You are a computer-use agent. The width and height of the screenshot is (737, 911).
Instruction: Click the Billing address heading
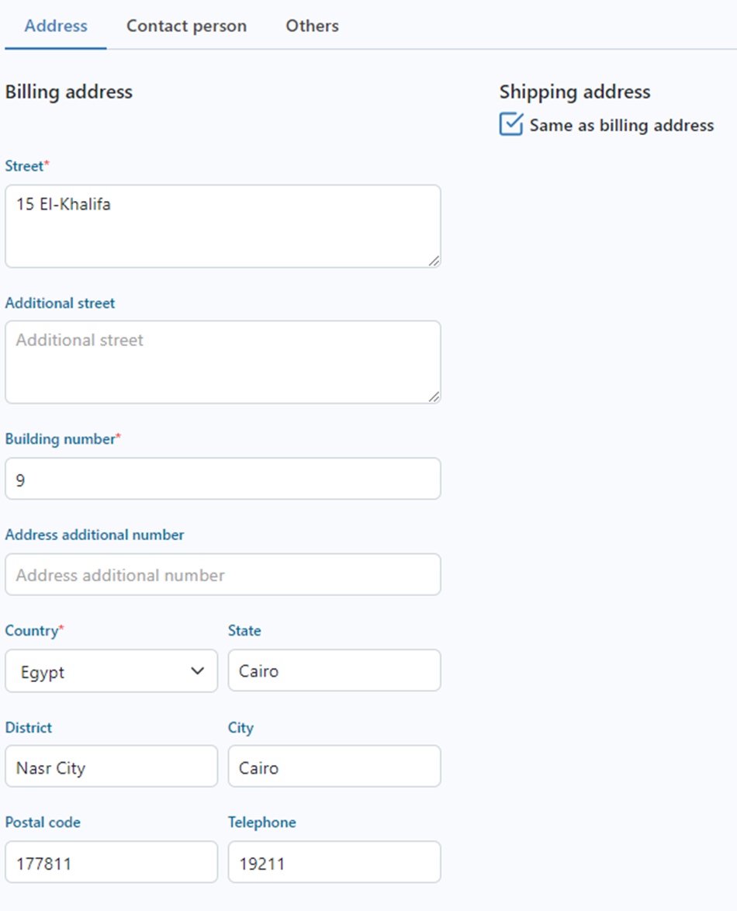(x=69, y=92)
